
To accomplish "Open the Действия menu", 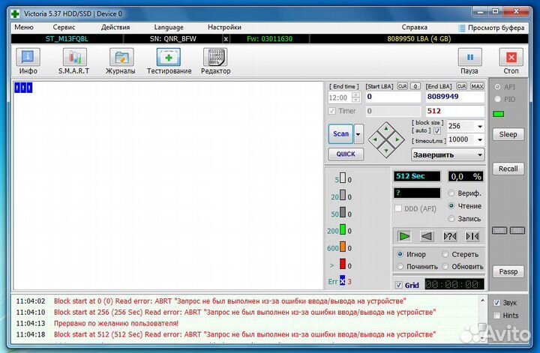I will (115, 27).
